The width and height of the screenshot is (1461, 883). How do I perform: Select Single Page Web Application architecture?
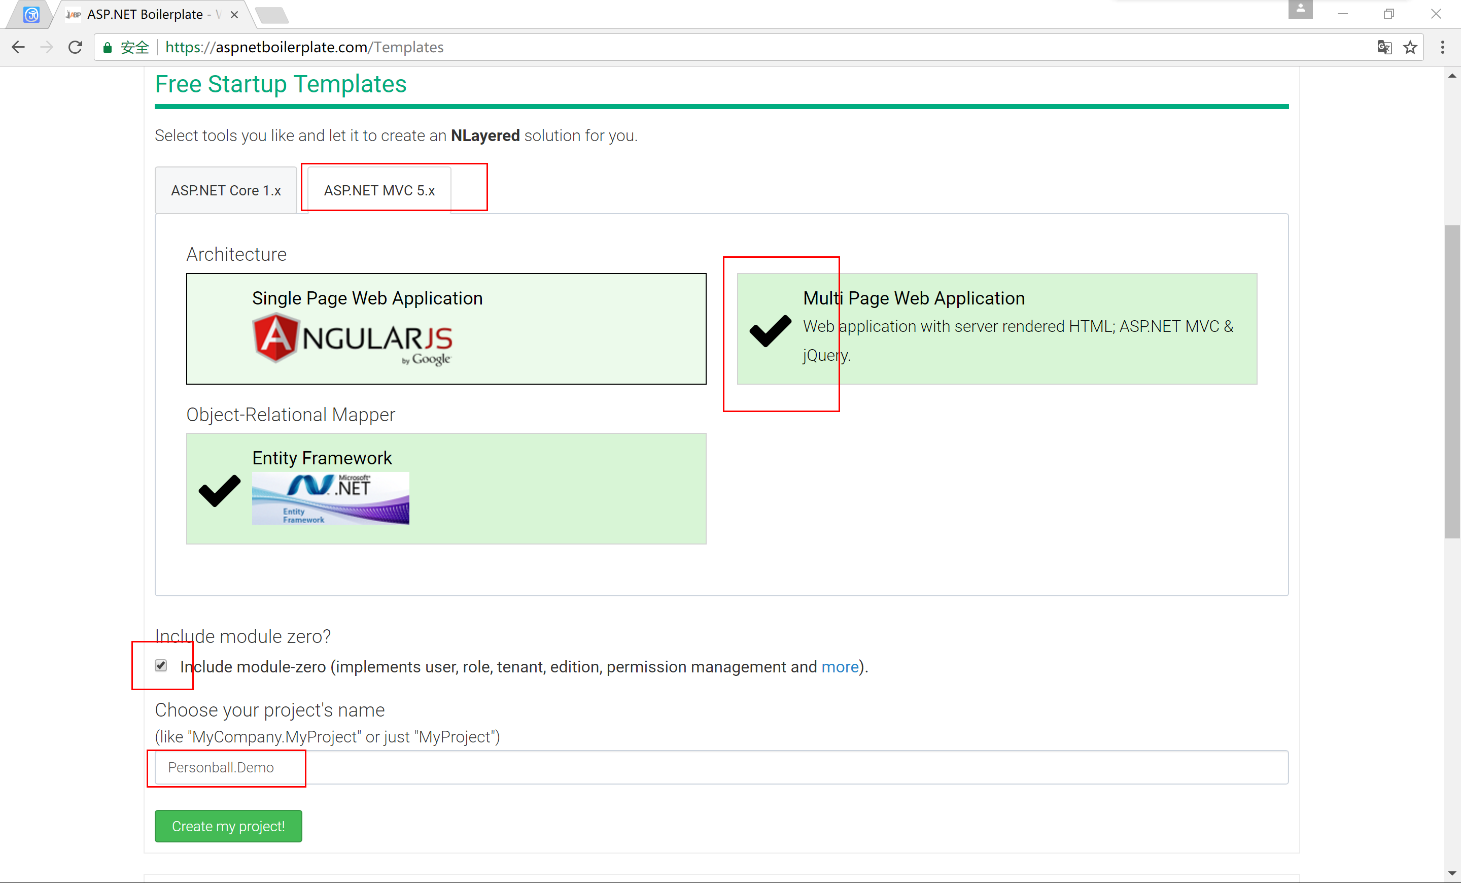click(446, 328)
